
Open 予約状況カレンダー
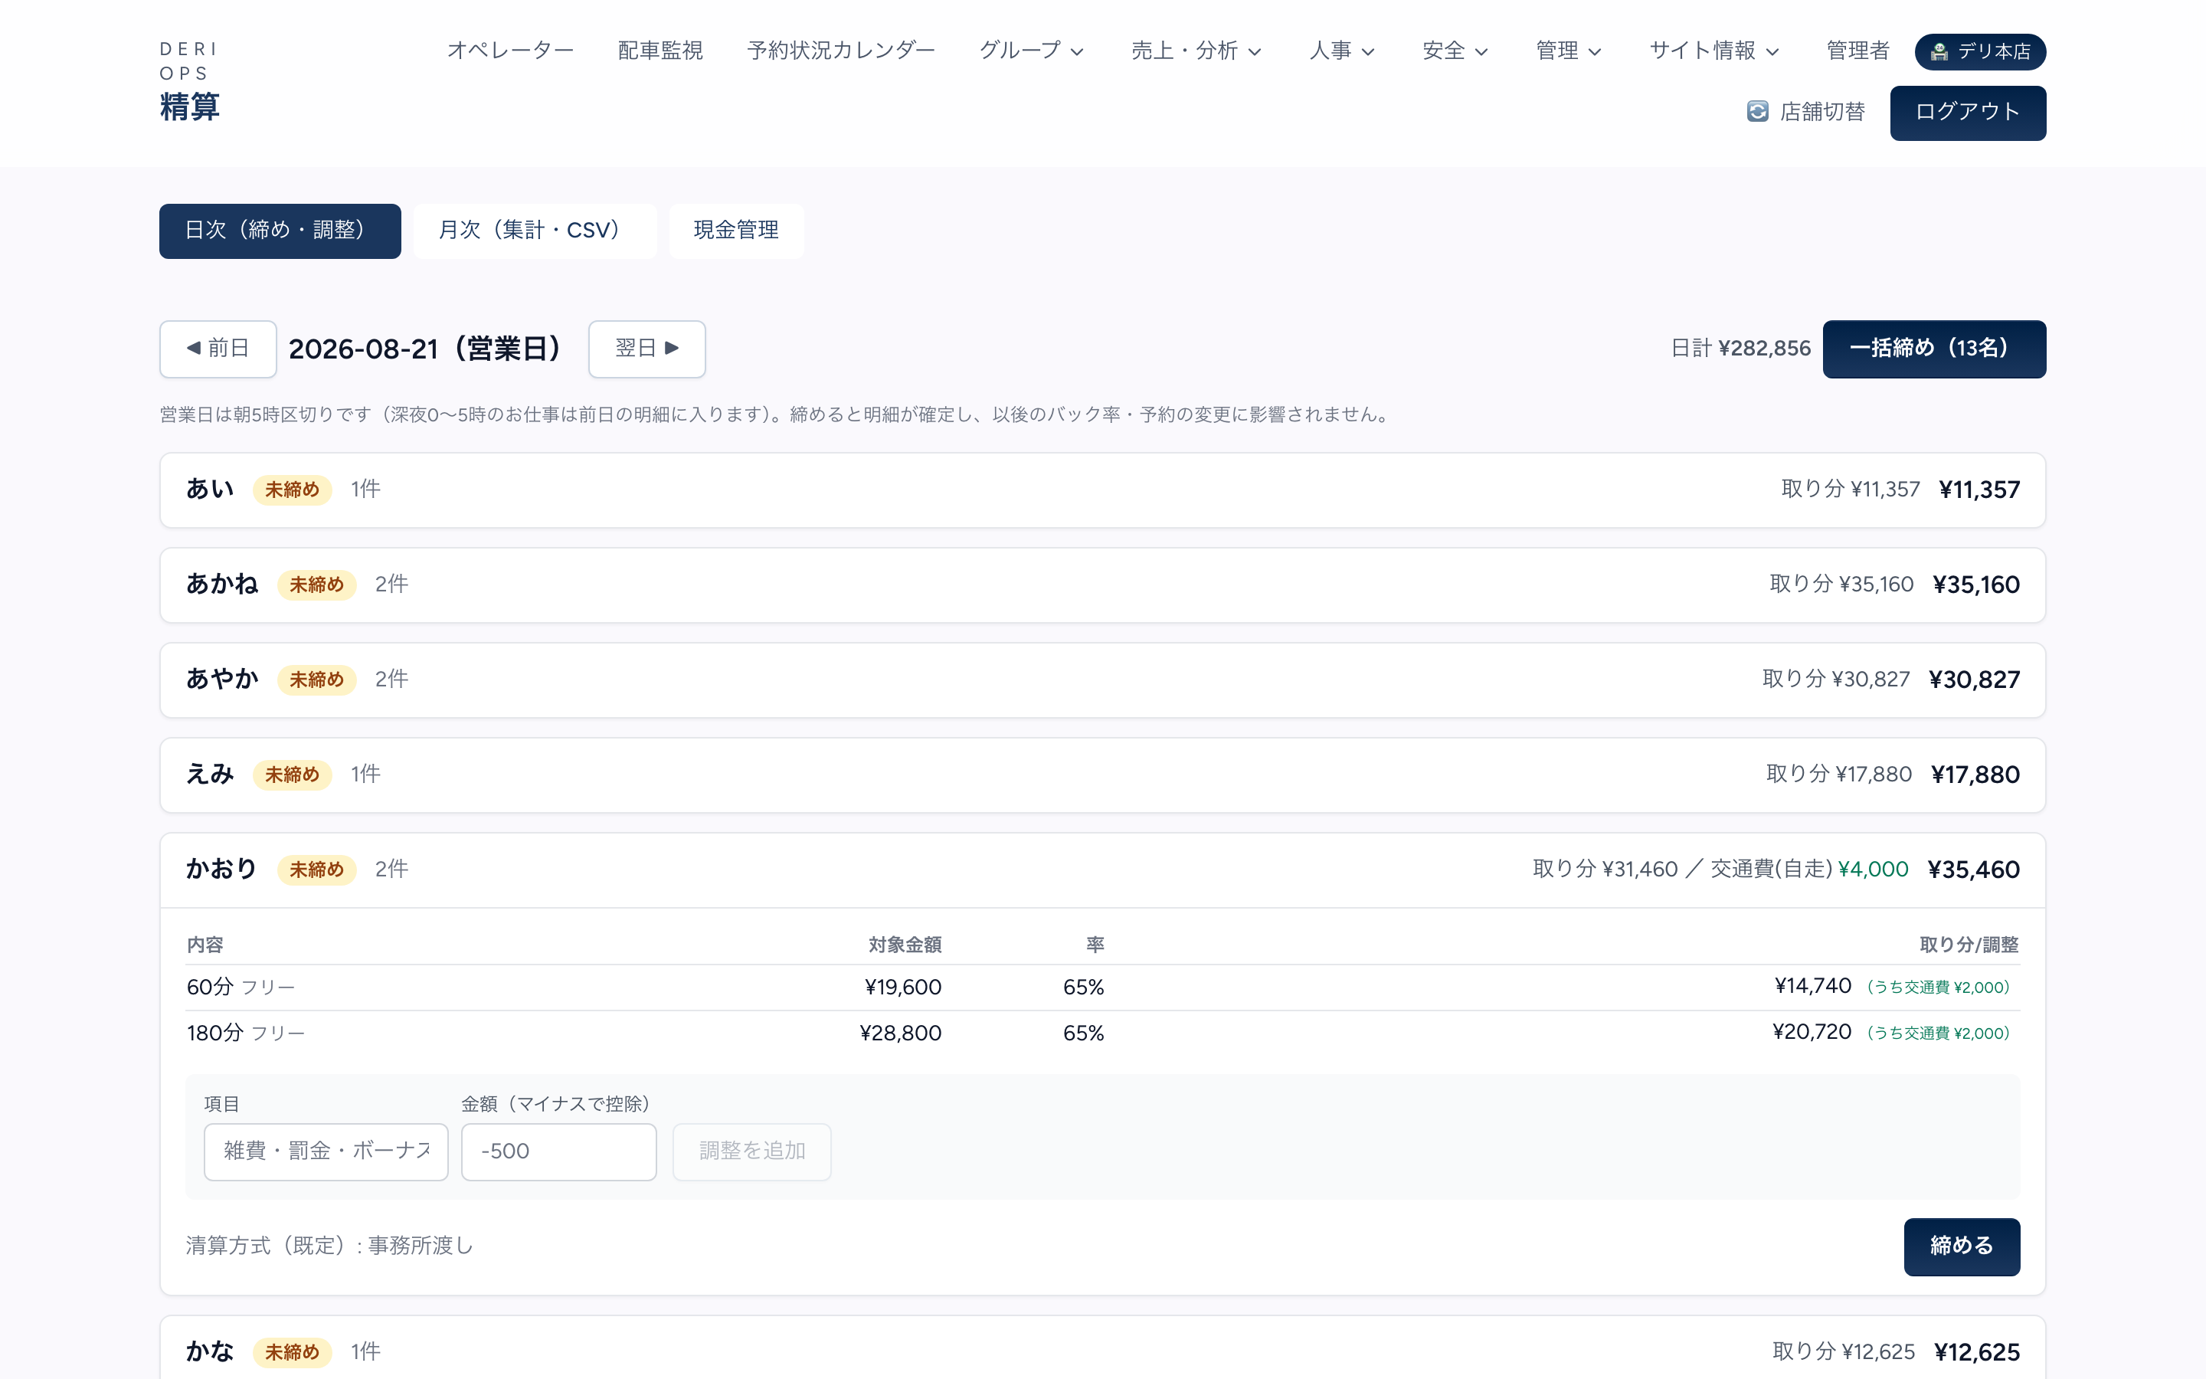[840, 51]
